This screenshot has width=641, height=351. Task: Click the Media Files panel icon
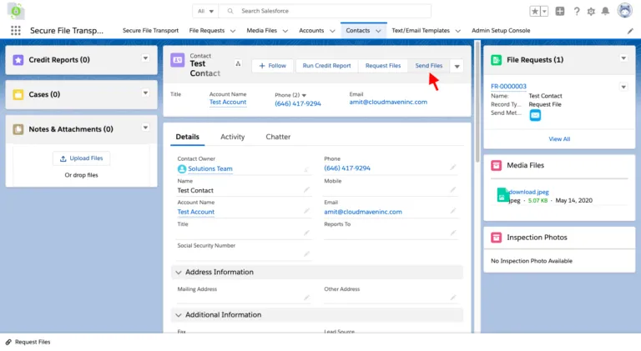coord(497,165)
